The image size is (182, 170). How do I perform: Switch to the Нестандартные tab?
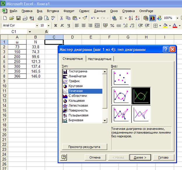[99, 59]
